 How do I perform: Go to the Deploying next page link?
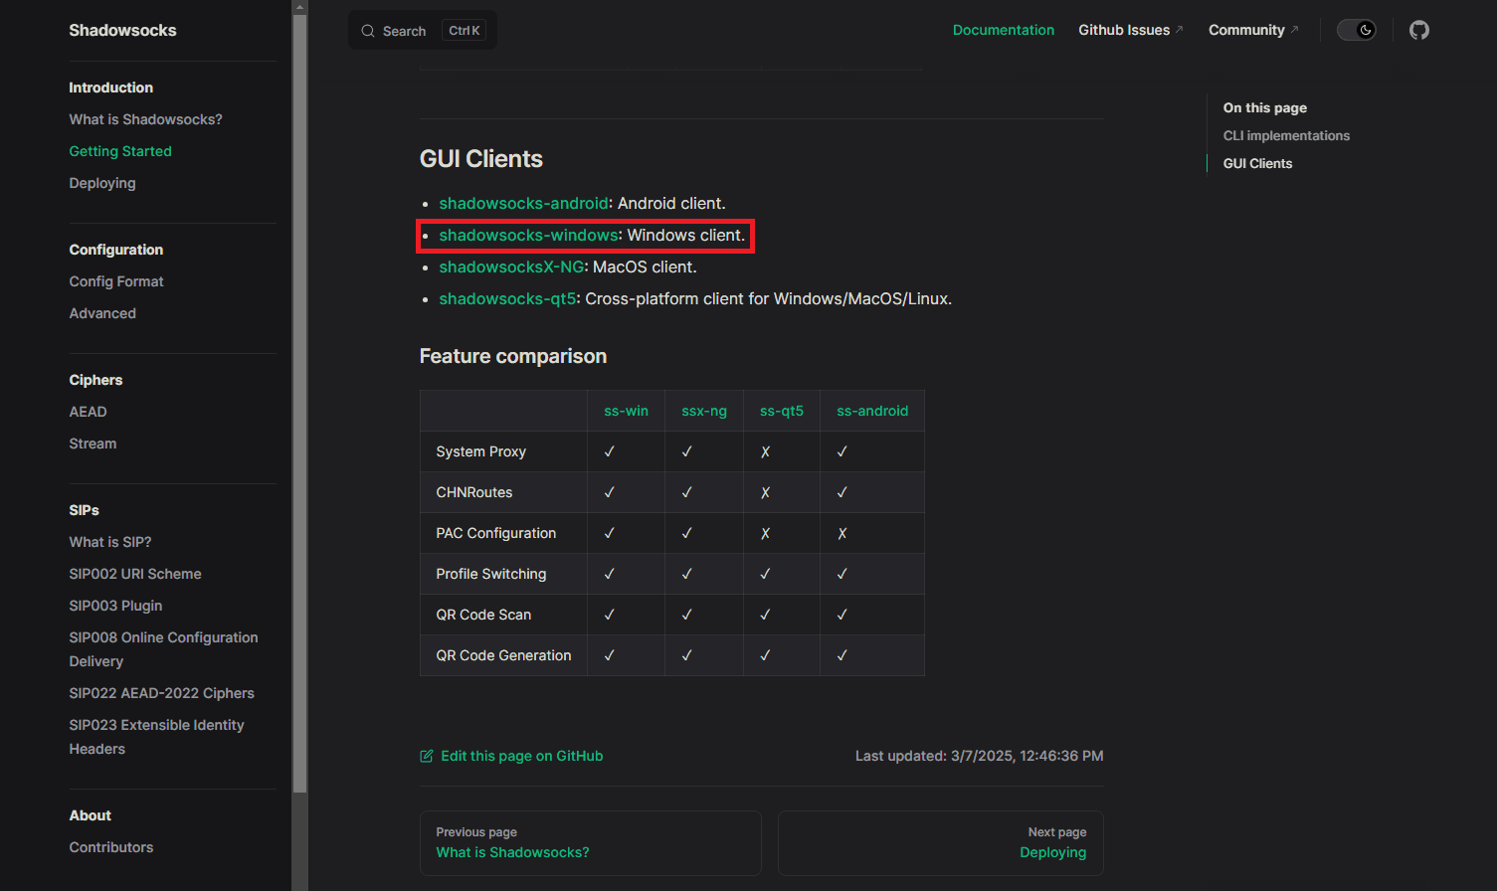coord(1052,852)
